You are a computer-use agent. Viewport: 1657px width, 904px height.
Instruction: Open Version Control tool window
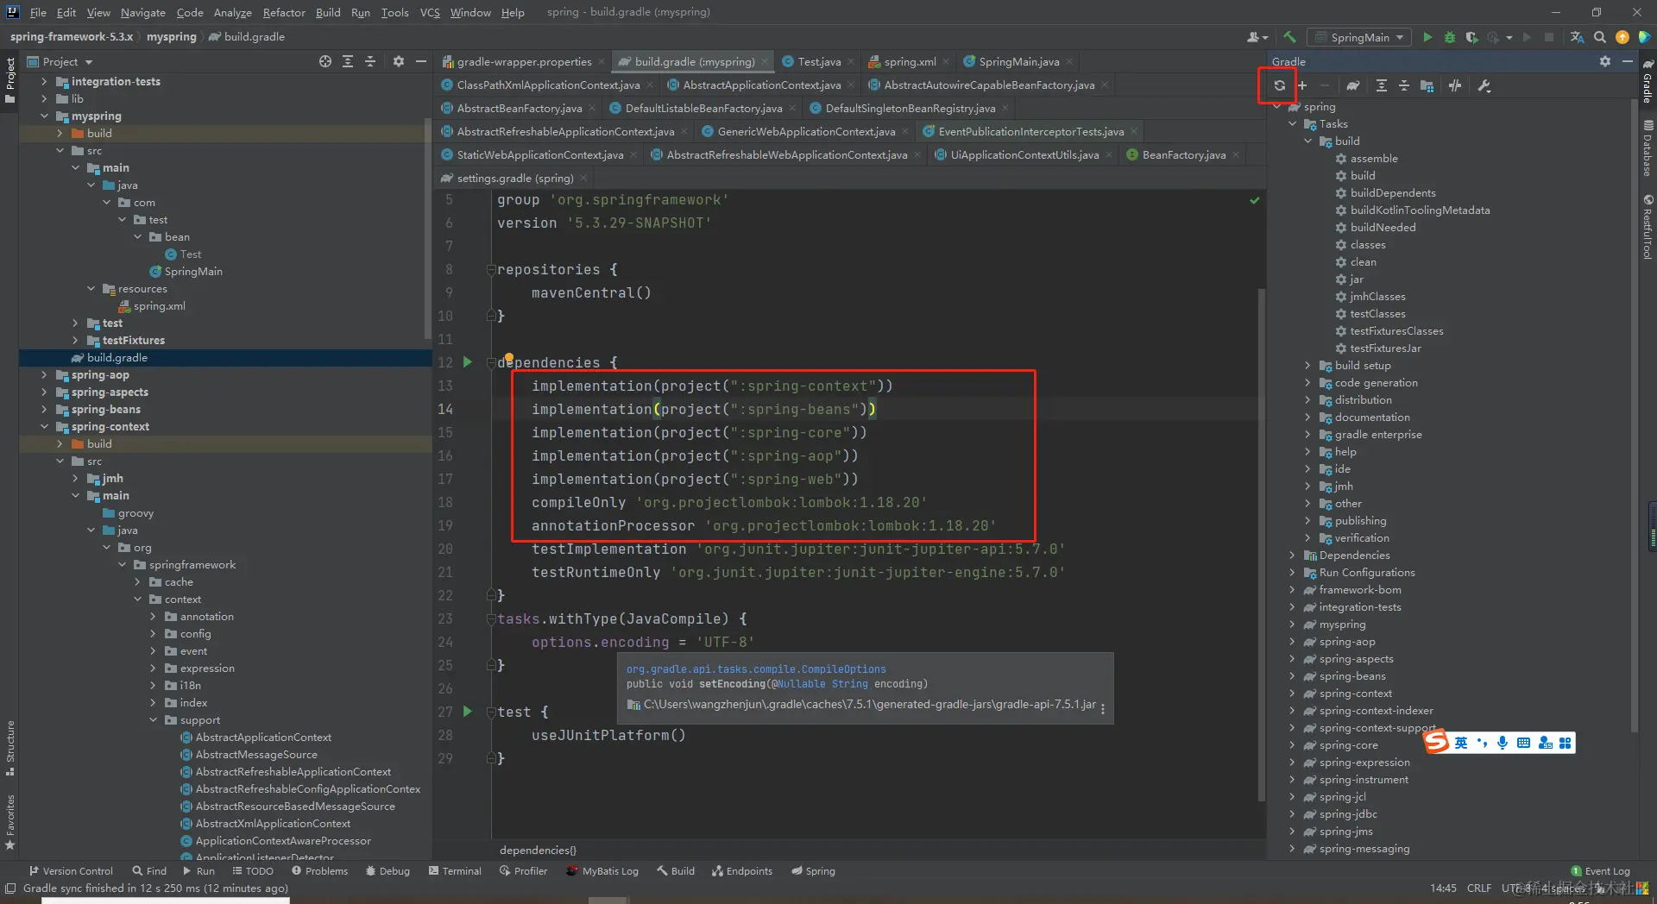pyautogui.click(x=71, y=871)
